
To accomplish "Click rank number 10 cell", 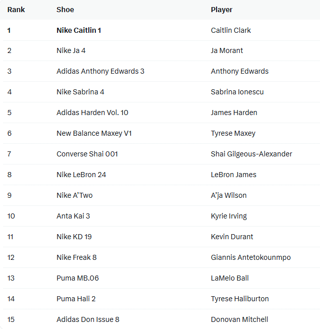I will (11, 216).
